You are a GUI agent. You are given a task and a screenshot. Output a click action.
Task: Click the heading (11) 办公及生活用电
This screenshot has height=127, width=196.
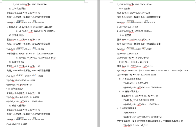tap(130, 79)
